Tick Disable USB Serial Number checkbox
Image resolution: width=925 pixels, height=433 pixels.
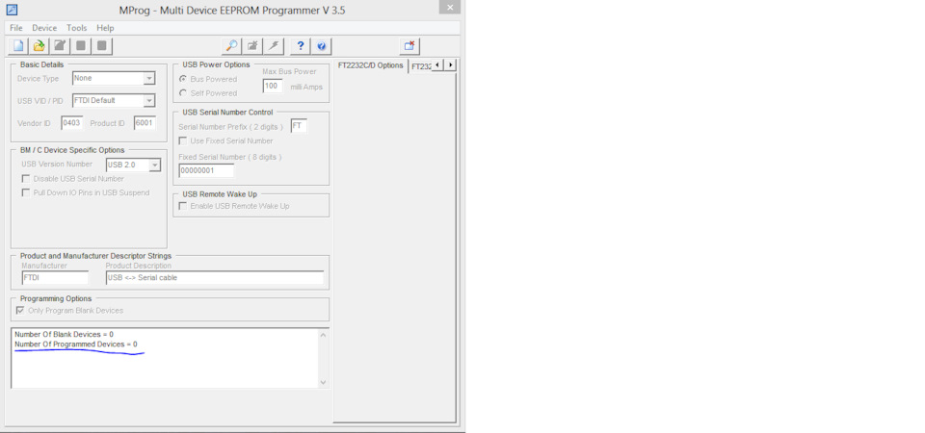tap(26, 179)
